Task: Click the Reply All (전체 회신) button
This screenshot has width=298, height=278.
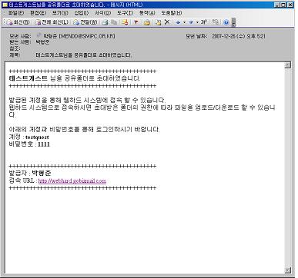Action: tap(52, 22)
